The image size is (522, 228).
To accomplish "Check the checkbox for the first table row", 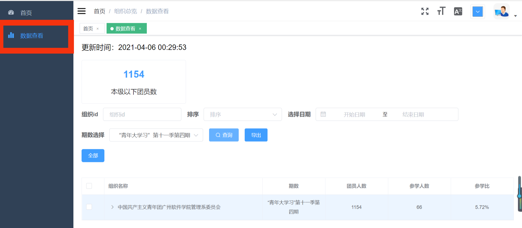I will [89, 207].
